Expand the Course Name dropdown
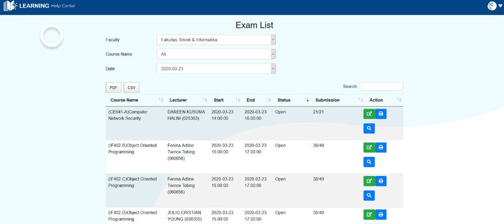Image resolution: width=504 pixels, height=224 pixels. [x=216, y=54]
